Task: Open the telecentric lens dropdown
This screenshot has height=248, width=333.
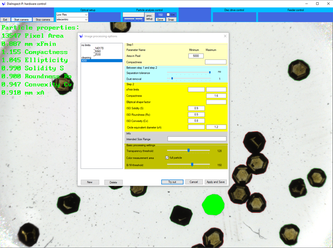Action: pos(72,19)
